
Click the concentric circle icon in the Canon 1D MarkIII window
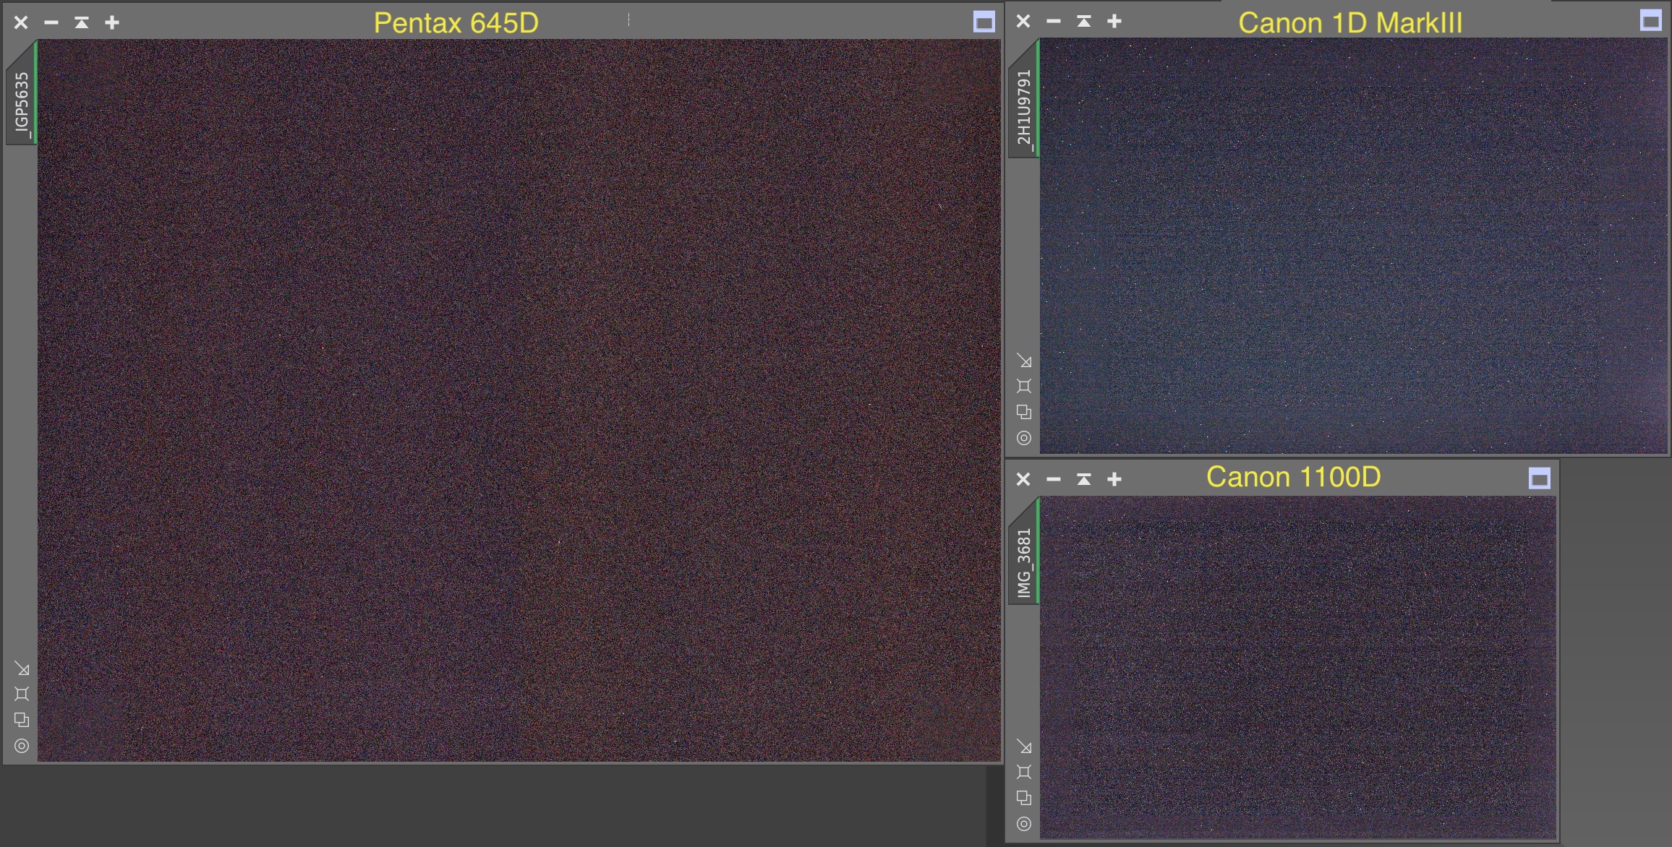pos(1024,438)
